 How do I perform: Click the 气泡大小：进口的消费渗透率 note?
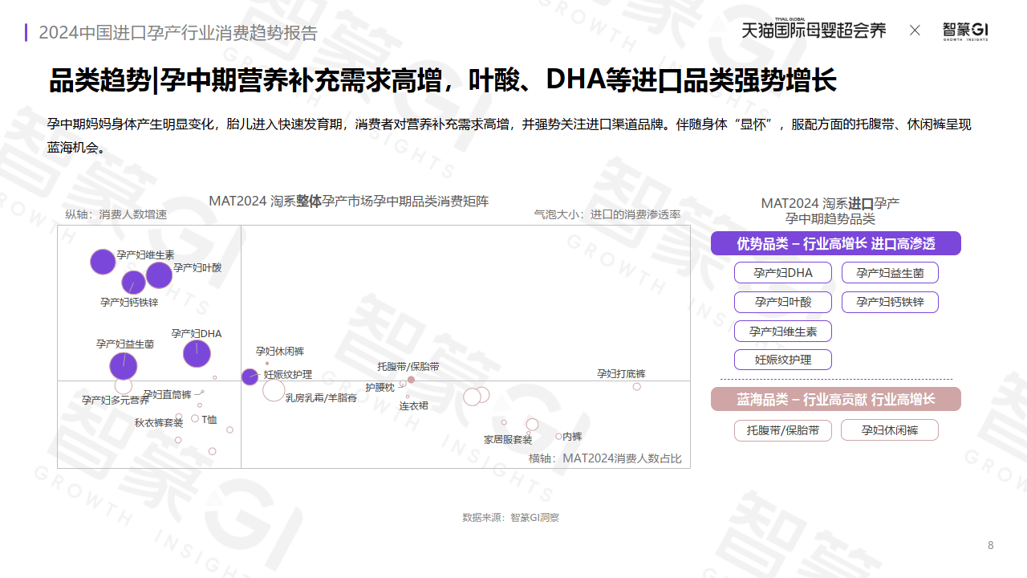click(607, 215)
